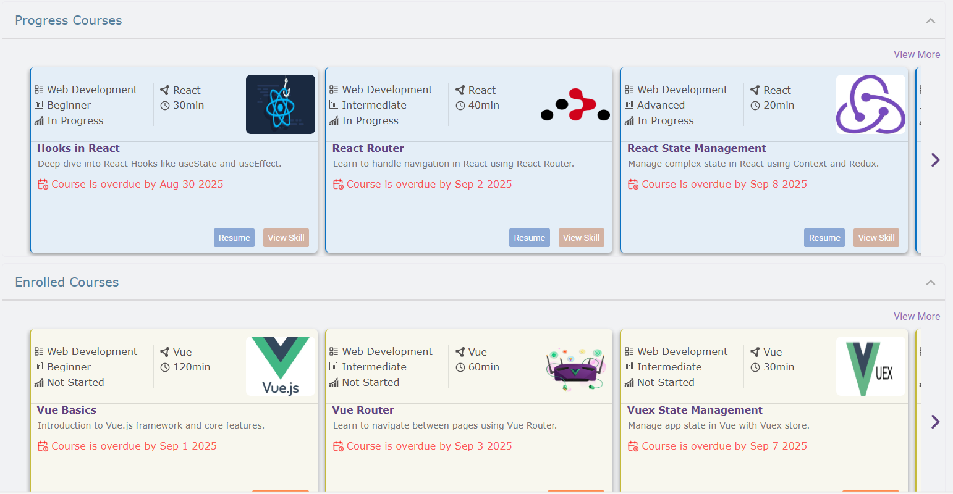Click the 40min clock icon on React Router

460,106
